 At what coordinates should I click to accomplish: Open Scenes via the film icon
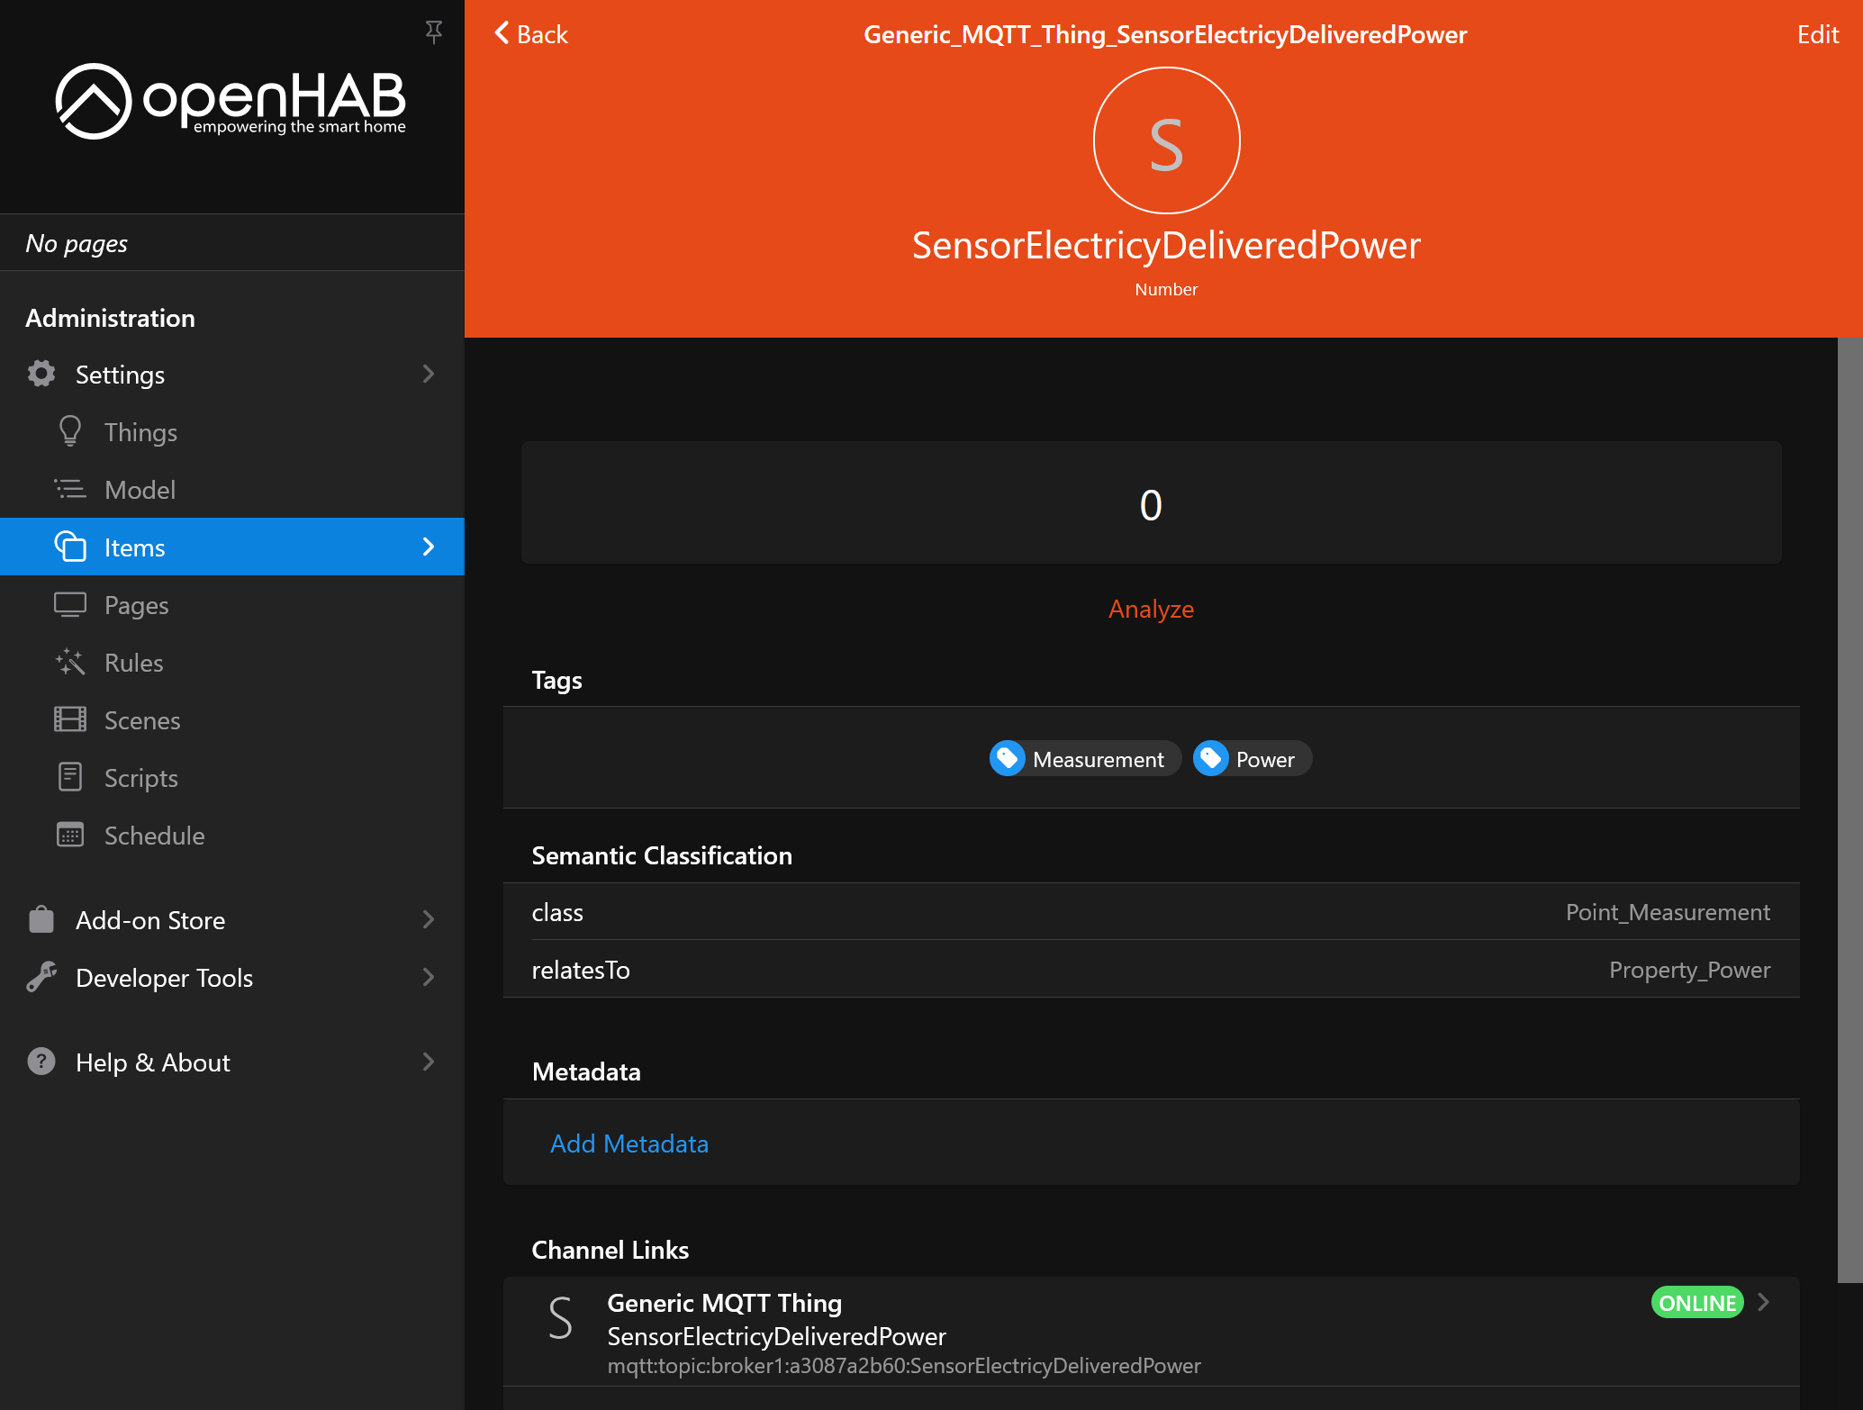(71, 719)
